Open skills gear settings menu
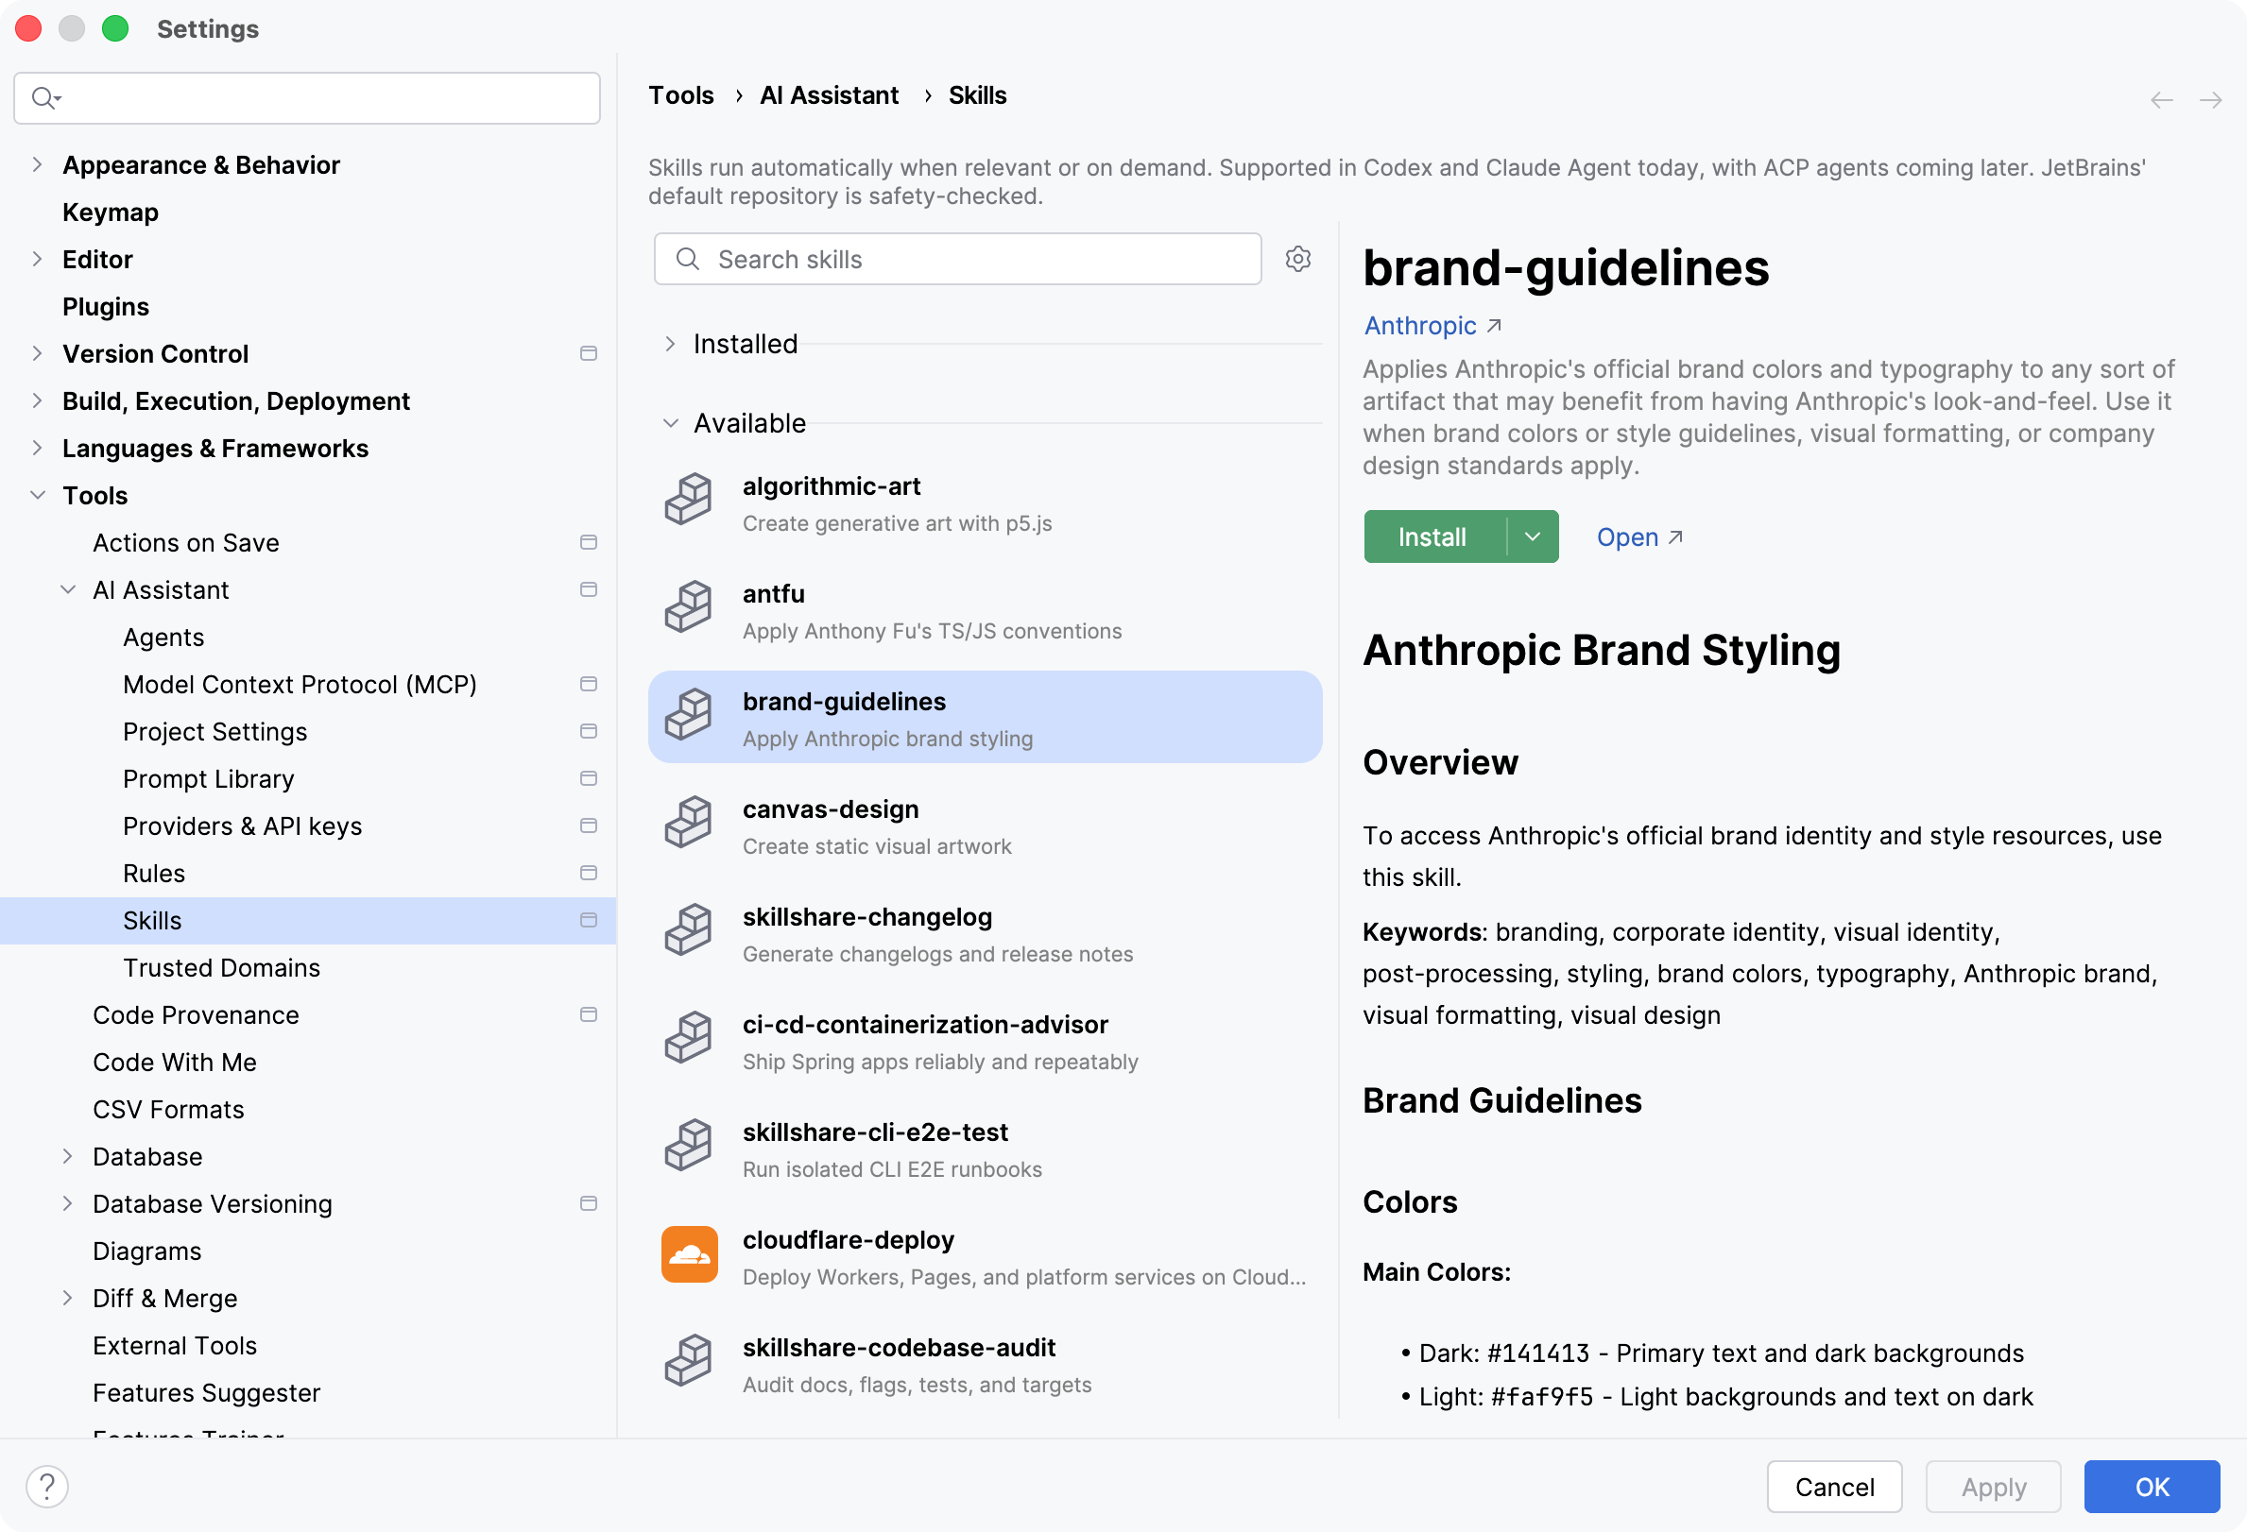The image size is (2247, 1532). (x=1297, y=259)
